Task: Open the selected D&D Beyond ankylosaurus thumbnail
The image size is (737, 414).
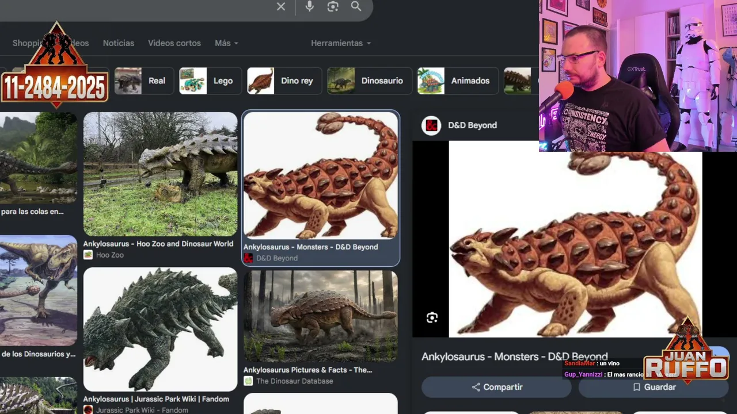Action: tap(321, 175)
